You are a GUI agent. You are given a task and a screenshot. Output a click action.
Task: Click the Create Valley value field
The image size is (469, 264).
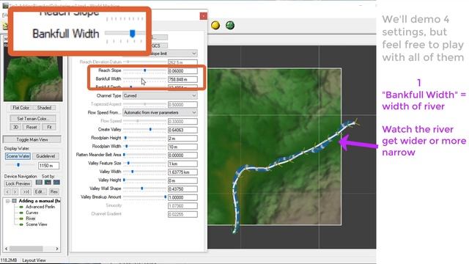tap(182, 130)
